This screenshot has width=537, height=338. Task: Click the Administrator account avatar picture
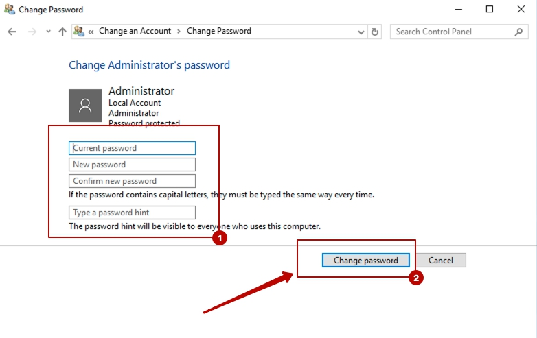coord(85,106)
